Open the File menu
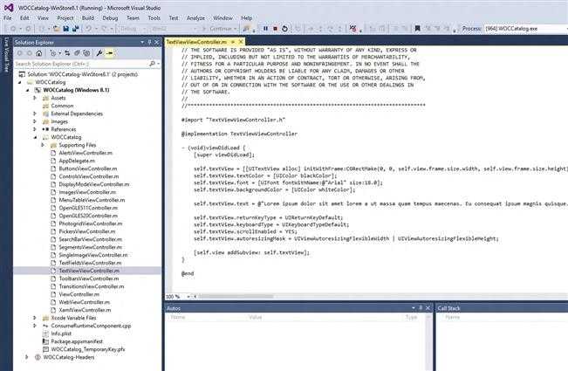568x371 pixels. [8, 17]
